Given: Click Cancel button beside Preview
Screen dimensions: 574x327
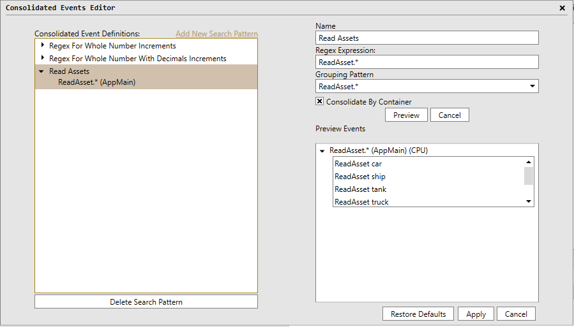Looking at the screenshot, I should (x=449, y=115).
